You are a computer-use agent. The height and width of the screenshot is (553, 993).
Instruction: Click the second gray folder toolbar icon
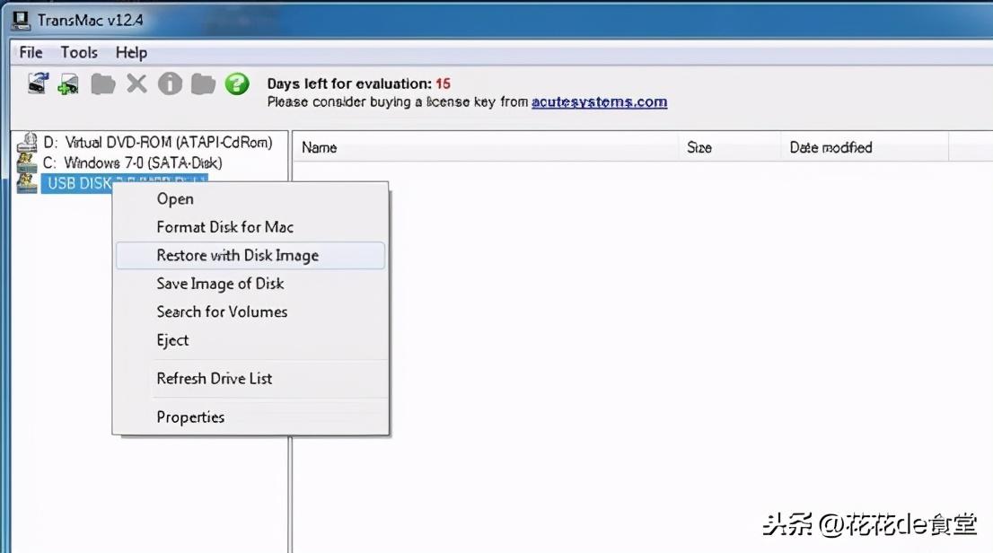(203, 84)
